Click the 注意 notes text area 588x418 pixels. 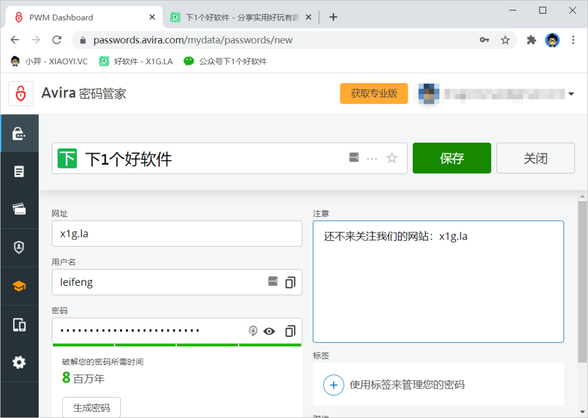tap(438, 282)
